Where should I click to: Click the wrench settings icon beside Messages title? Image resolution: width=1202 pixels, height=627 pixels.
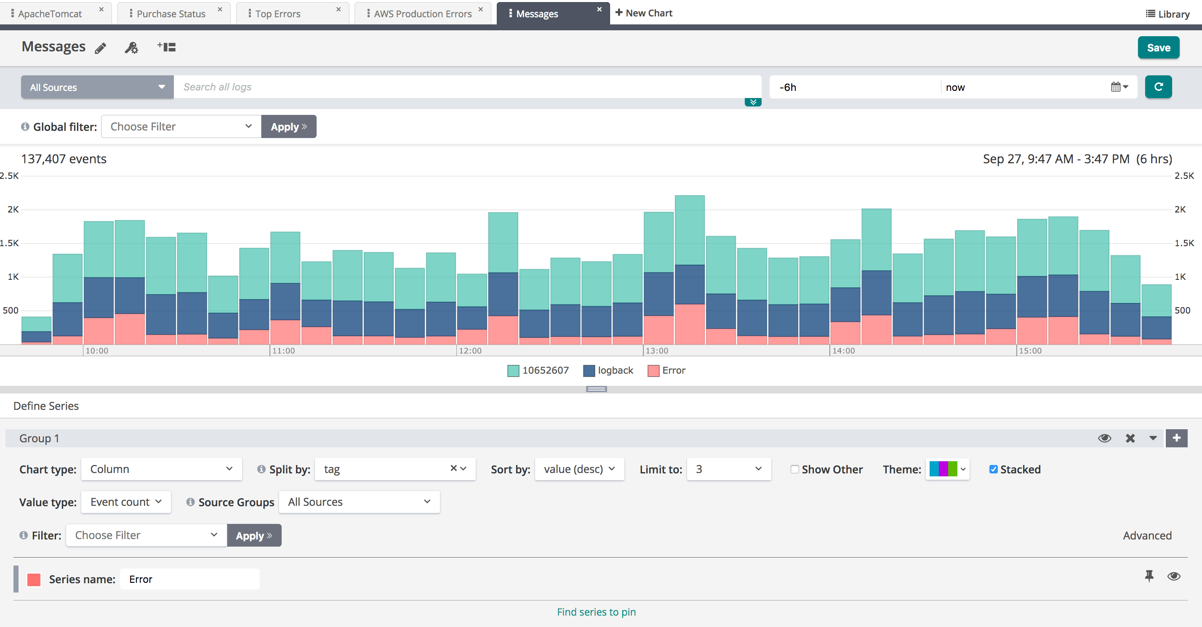click(x=132, y=48)
